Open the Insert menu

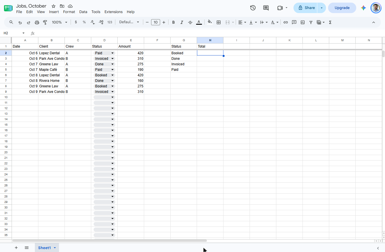tap(54, 12)
